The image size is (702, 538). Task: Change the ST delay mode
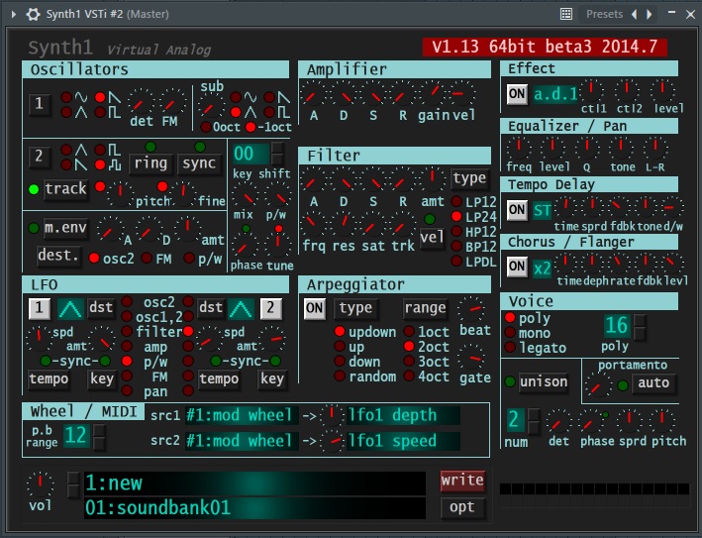pos(542,210)
